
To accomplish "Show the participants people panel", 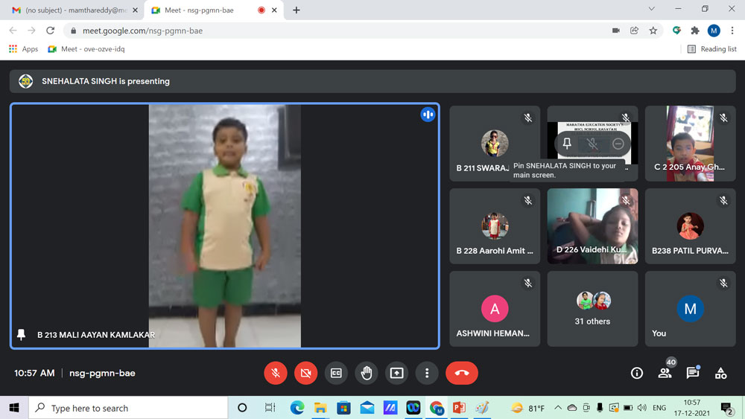I will pyautogui.click(x=665, y=373).
